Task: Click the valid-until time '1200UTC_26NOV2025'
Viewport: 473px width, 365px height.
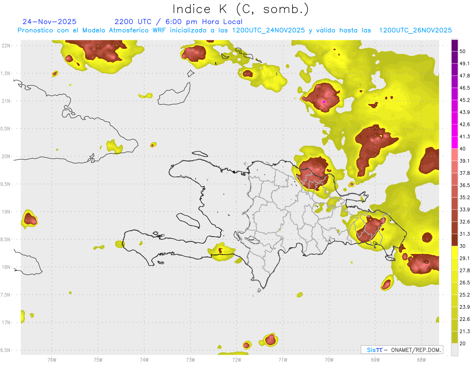Action: [x=415, y=30]
